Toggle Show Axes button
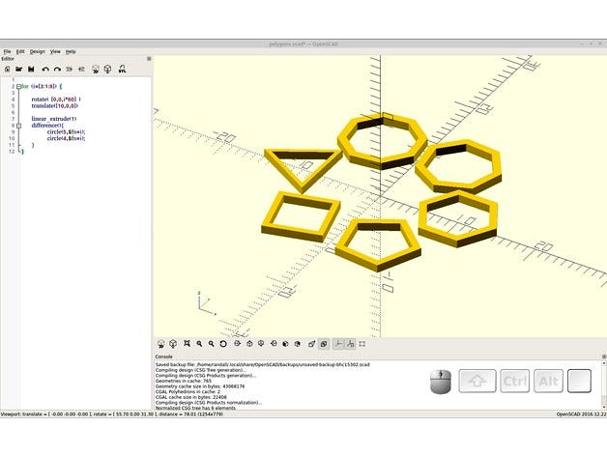This screenshot has width=607, height=456. [x=338, y=344]
